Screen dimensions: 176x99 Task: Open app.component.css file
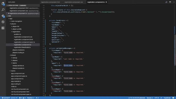[x=18, y=73]
